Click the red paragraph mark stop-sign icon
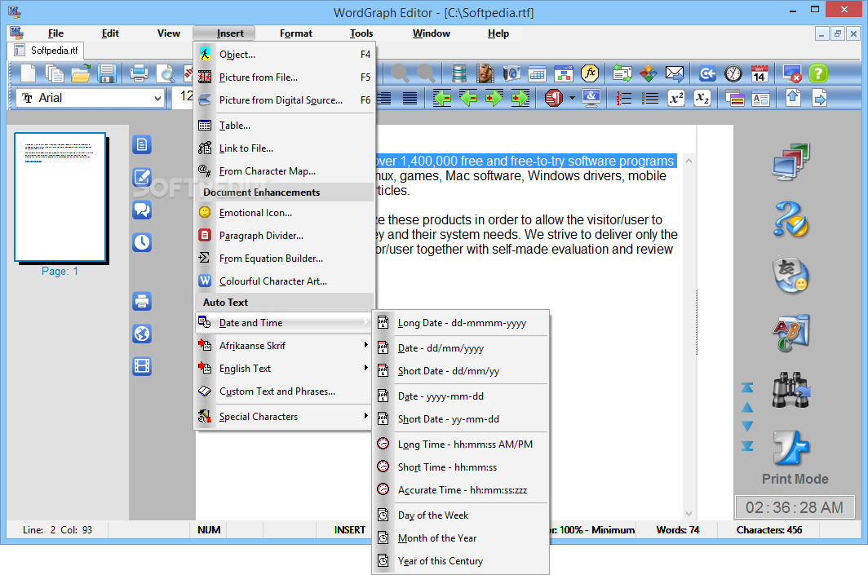Image resolution: width=868 pixels, height=575 pixels. coord(554,99)
